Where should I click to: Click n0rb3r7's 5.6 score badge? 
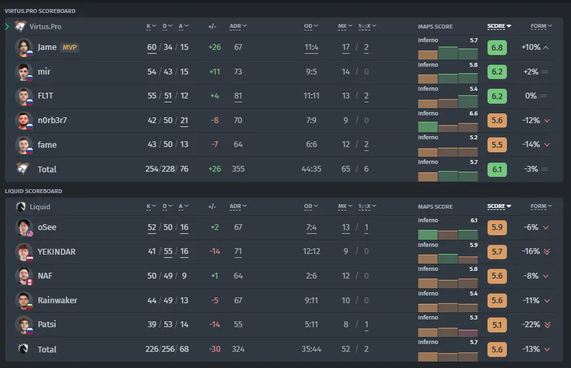497,121
